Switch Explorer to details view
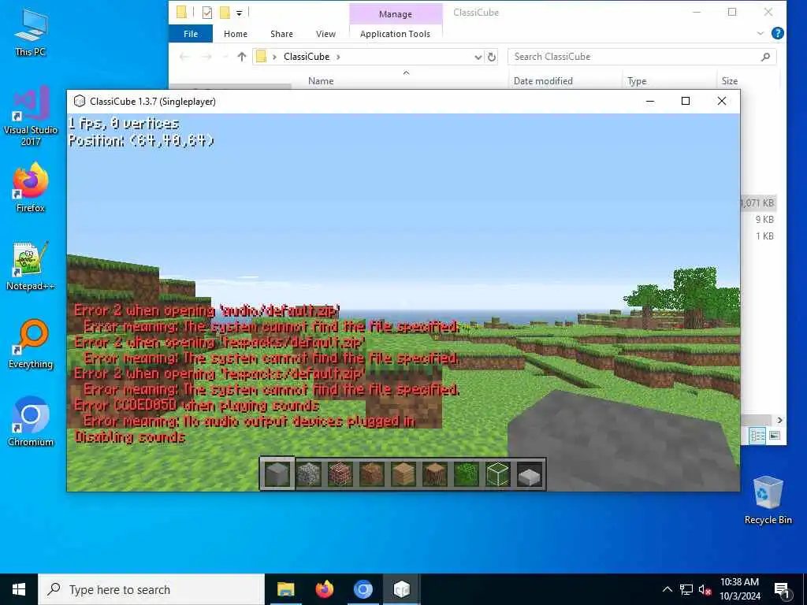Screen dimensions: 807x605 (x=757, y=436)
